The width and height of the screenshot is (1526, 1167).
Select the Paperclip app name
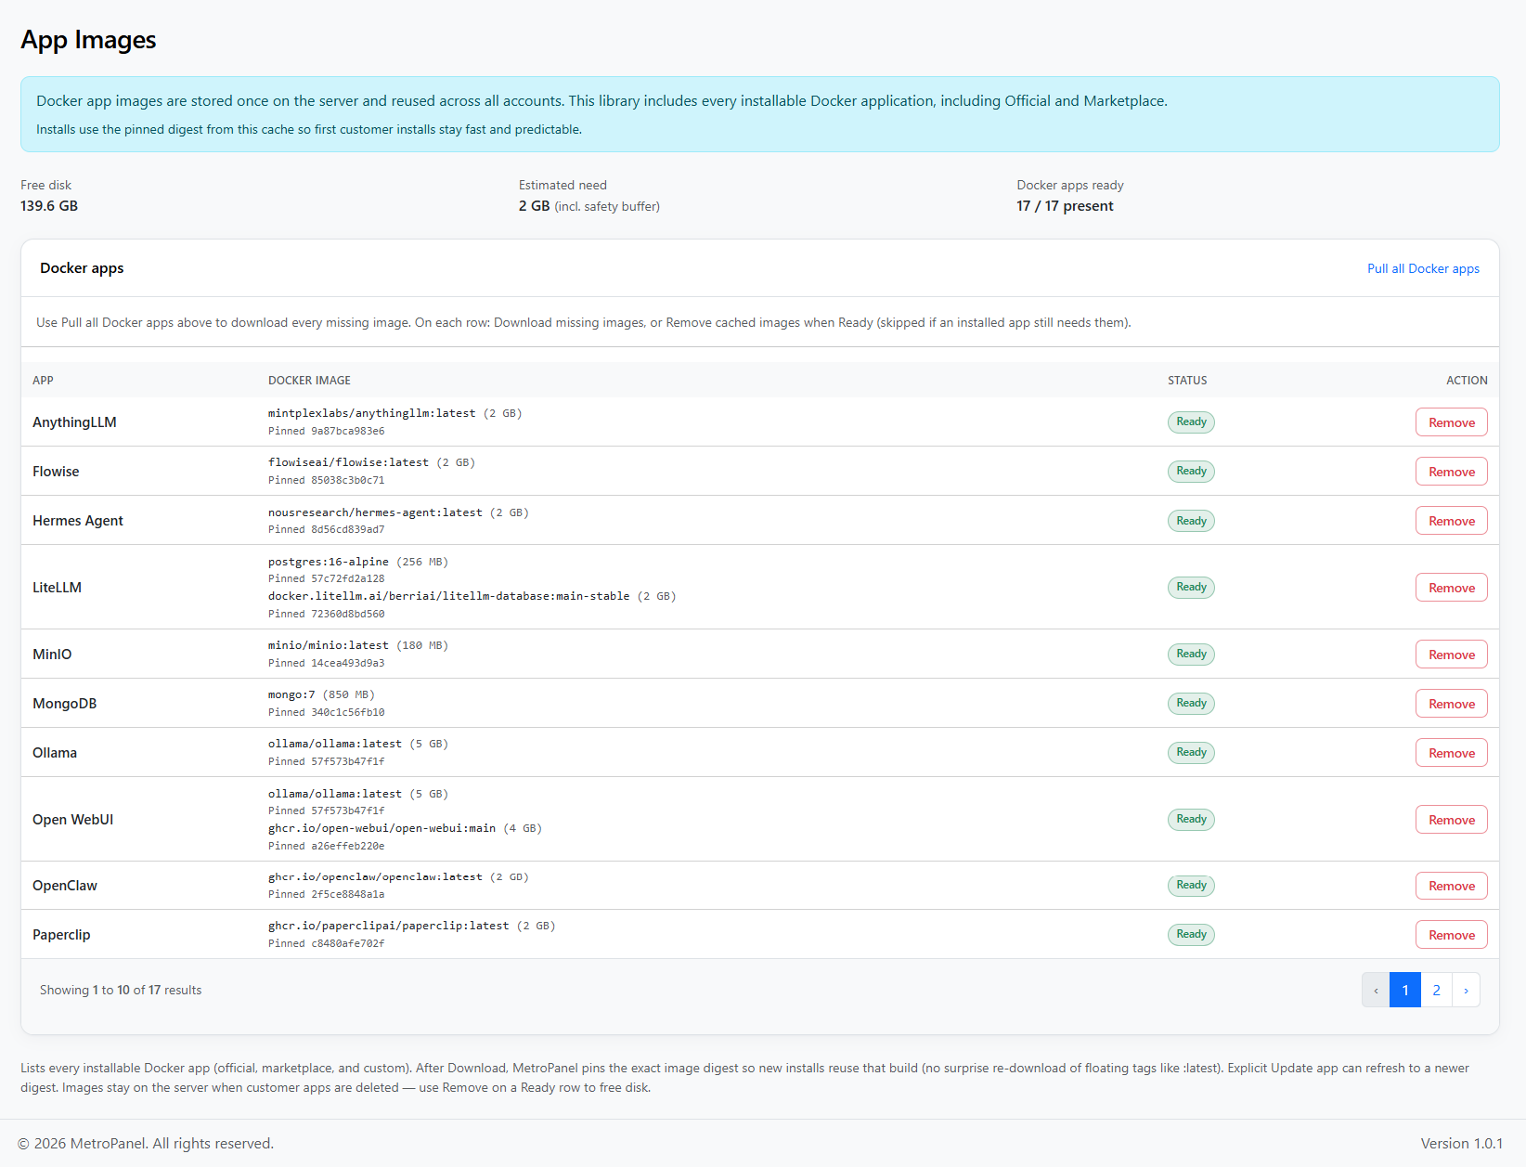[61, 935]
